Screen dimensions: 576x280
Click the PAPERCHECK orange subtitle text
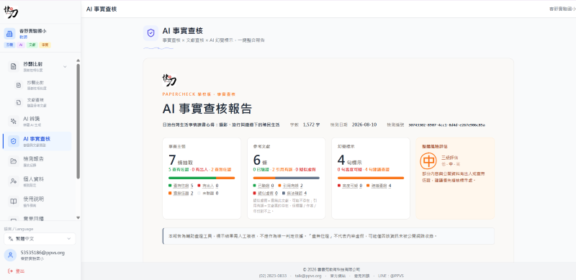(199, 94)
